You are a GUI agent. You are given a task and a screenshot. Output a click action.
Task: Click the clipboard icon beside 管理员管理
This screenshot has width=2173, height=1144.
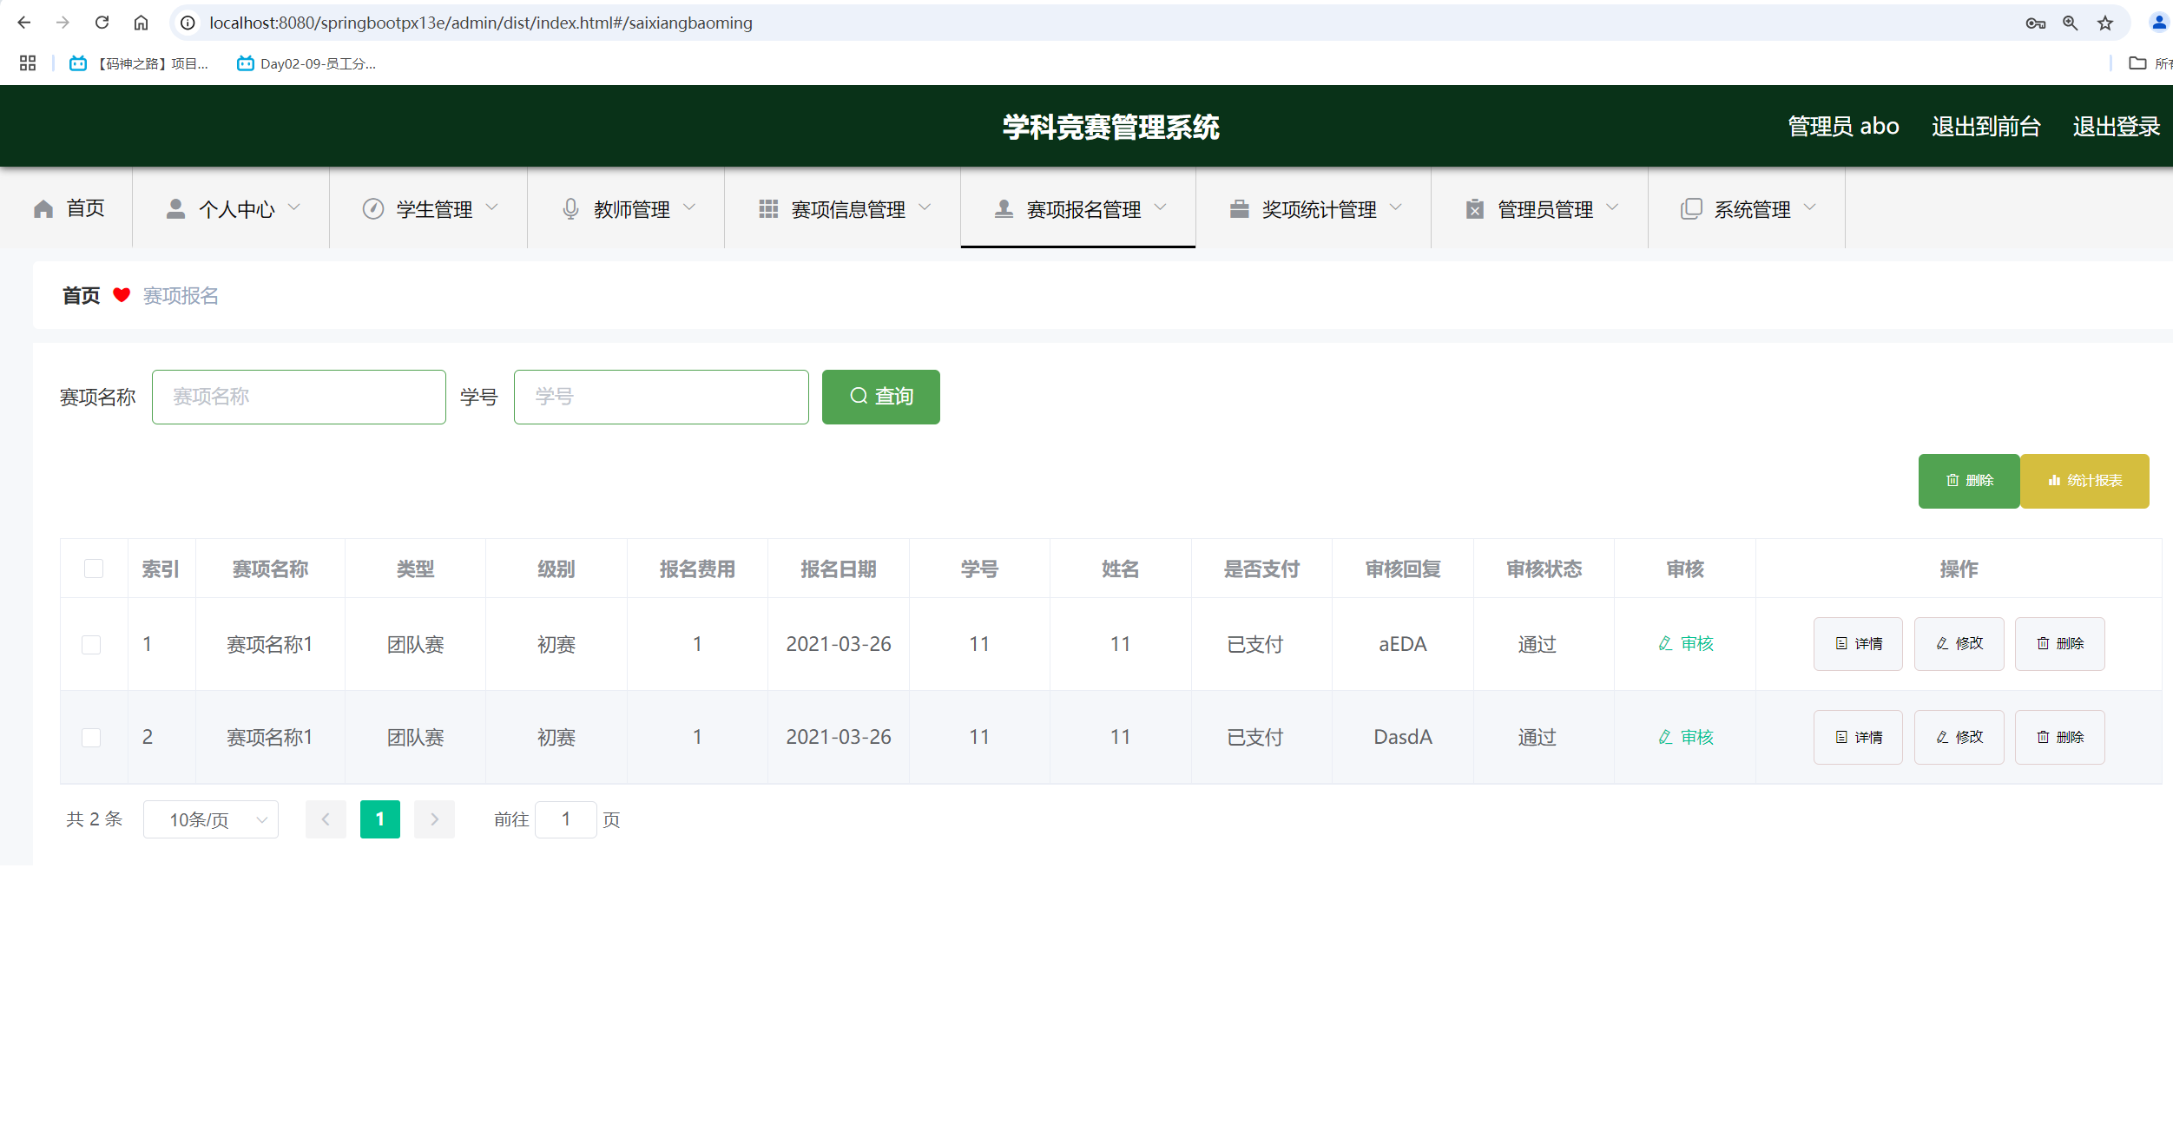click(1475, 208)
